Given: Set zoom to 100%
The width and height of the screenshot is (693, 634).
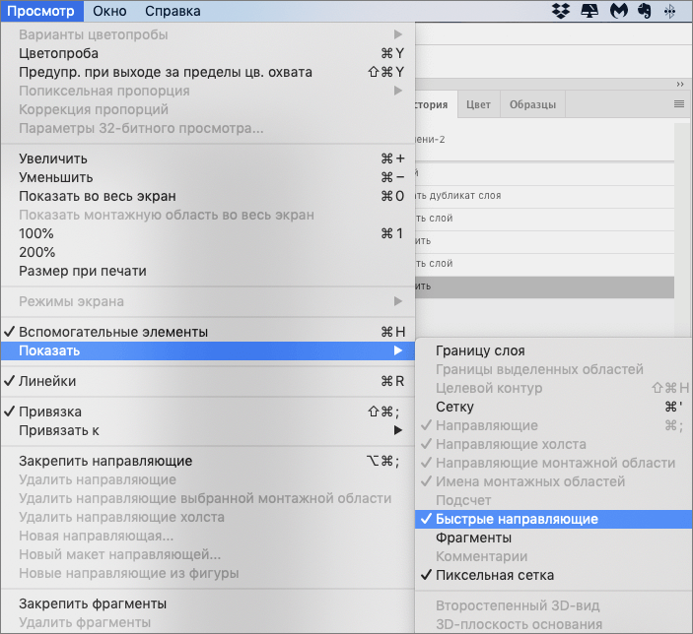Looking at the screenshot, I should (208, 233).
